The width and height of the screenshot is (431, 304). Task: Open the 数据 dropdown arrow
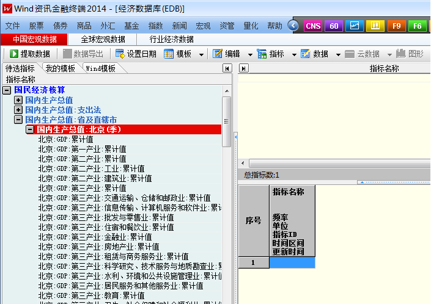(338, 55)
